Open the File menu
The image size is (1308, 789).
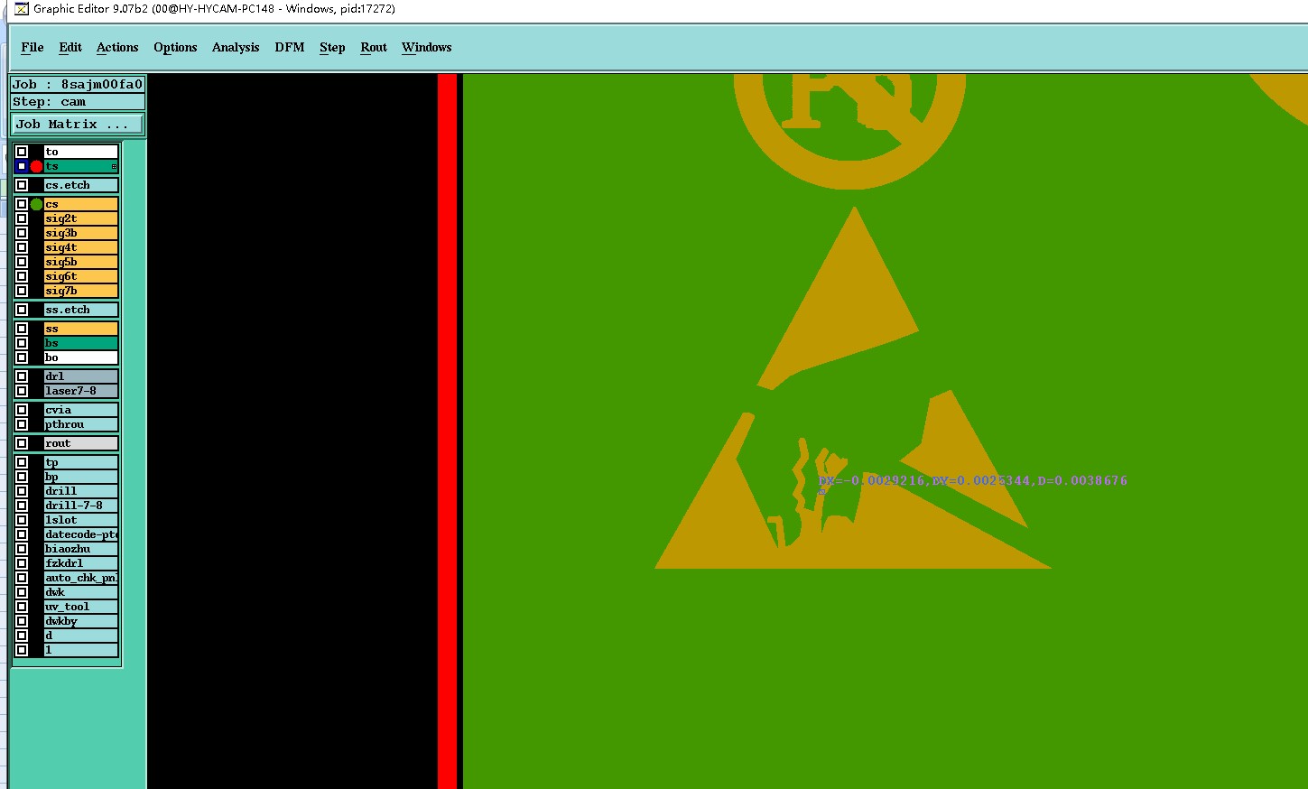[32, 48]
